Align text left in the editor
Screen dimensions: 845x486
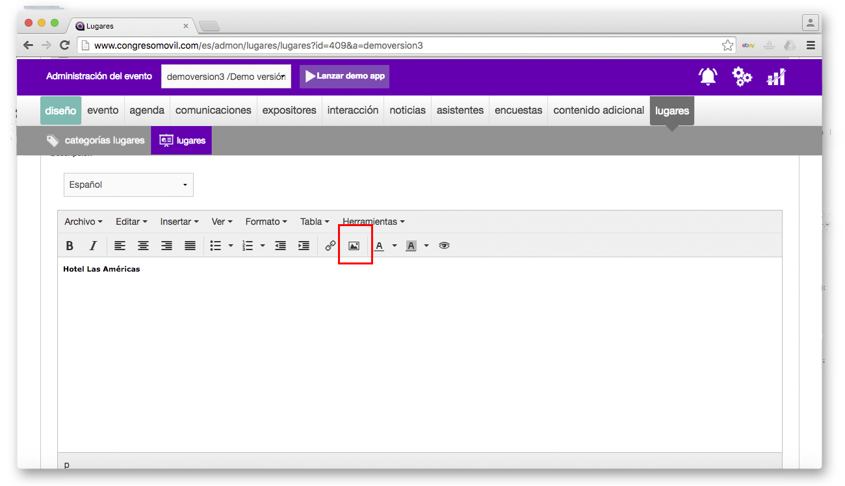120,246
